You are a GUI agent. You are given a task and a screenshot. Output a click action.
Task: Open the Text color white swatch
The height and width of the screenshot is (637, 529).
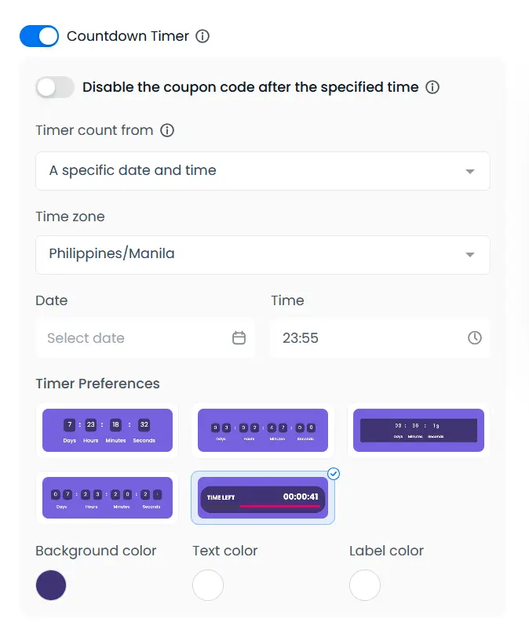pyautogui.click(x=208, y=585)
